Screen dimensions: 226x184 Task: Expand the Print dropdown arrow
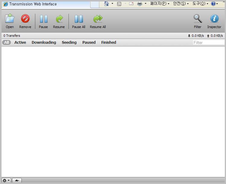145,3
